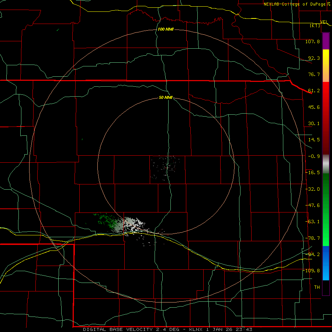Image resolution: width=332 pixels, height=332 pixels.
Task: Pick the blue segment of the color bar
Action: coord(326,263)
